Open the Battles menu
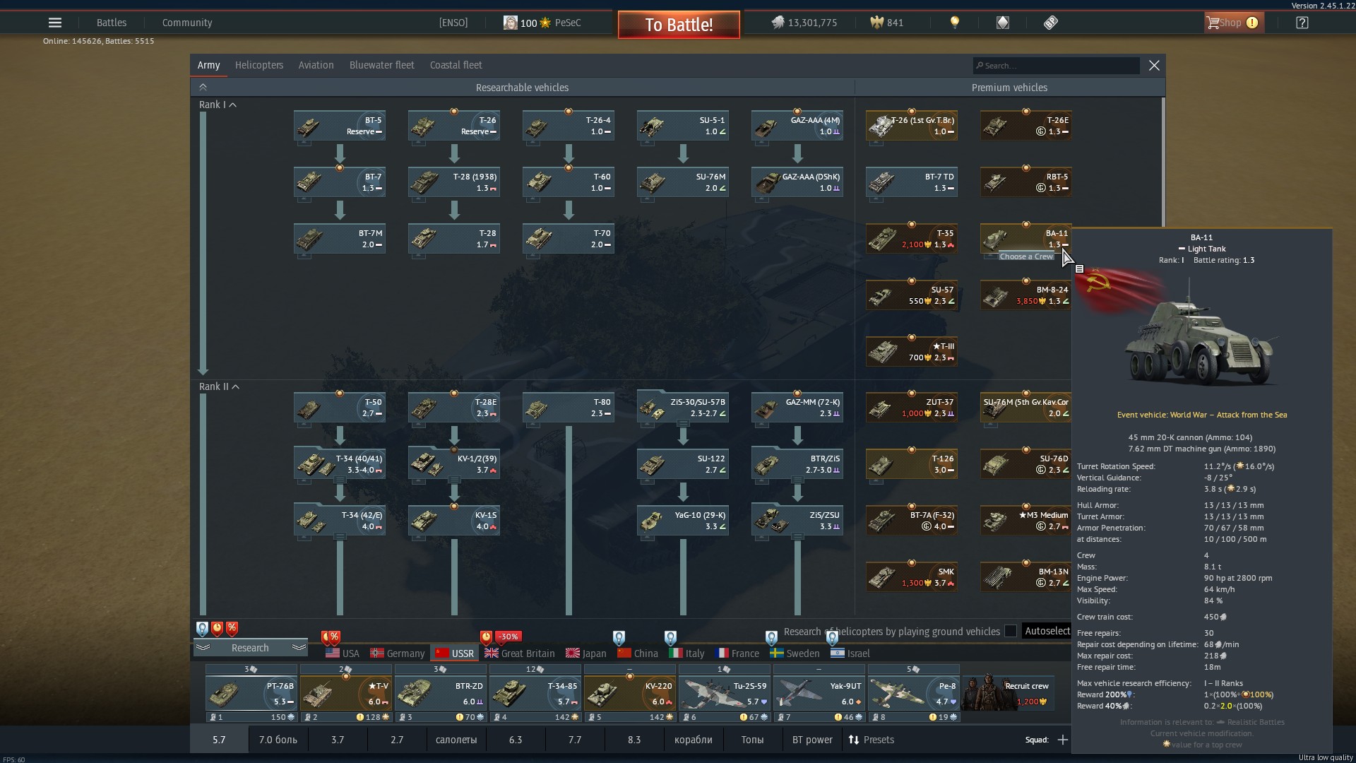This screenshot has height=763, width=1356. [x=112, y=23]
